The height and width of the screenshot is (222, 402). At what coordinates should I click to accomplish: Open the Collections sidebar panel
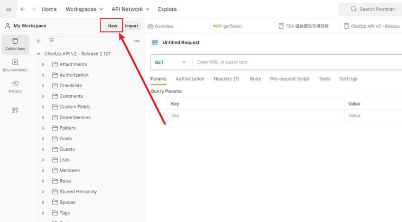point(15,44)
